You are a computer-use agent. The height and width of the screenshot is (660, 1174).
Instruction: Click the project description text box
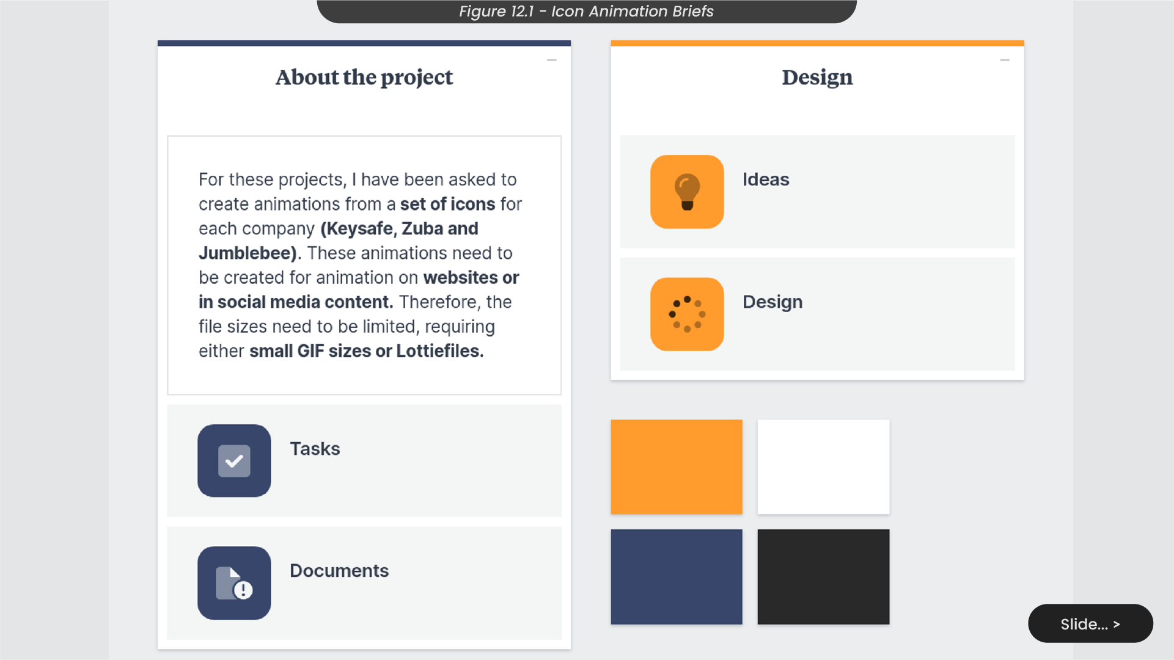364,266
